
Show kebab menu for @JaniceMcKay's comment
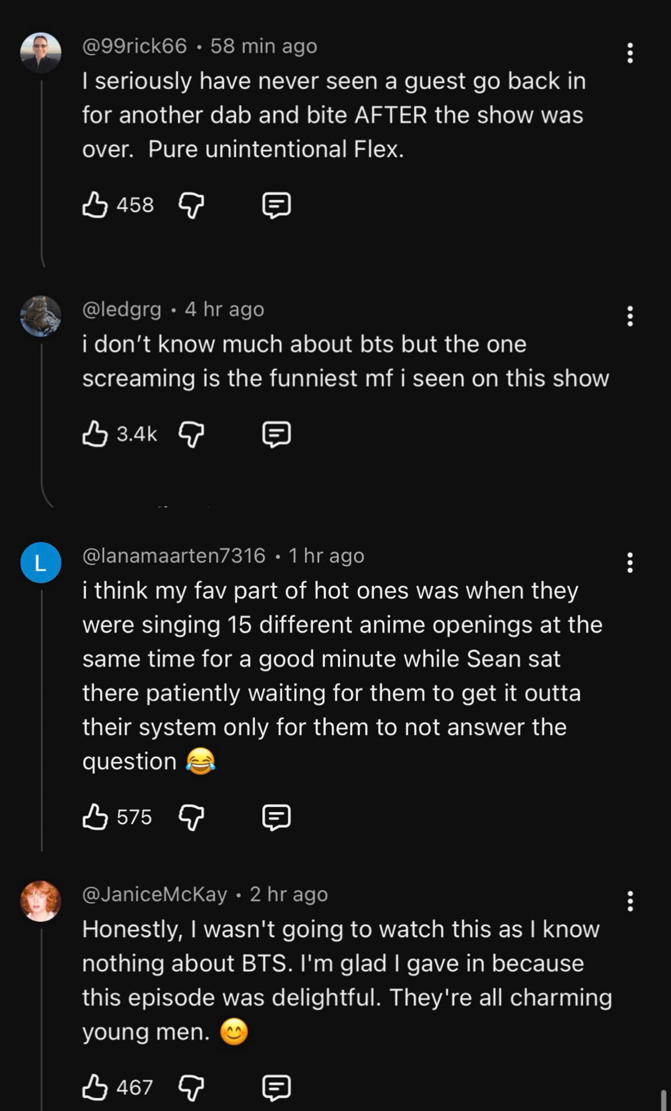coord(630,901)
